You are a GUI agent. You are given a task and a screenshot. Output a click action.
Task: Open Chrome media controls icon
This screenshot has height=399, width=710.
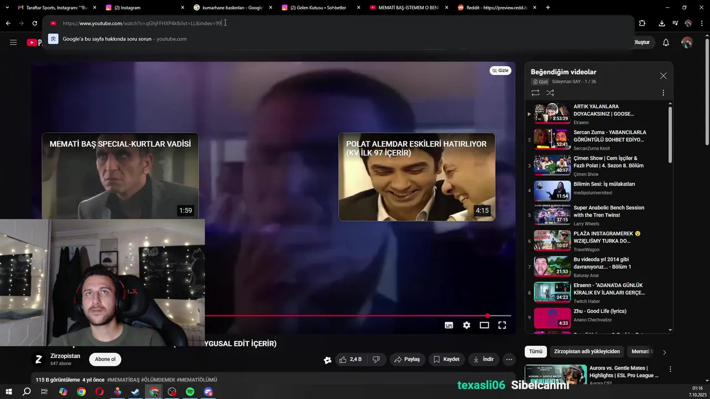coord(675,23)
